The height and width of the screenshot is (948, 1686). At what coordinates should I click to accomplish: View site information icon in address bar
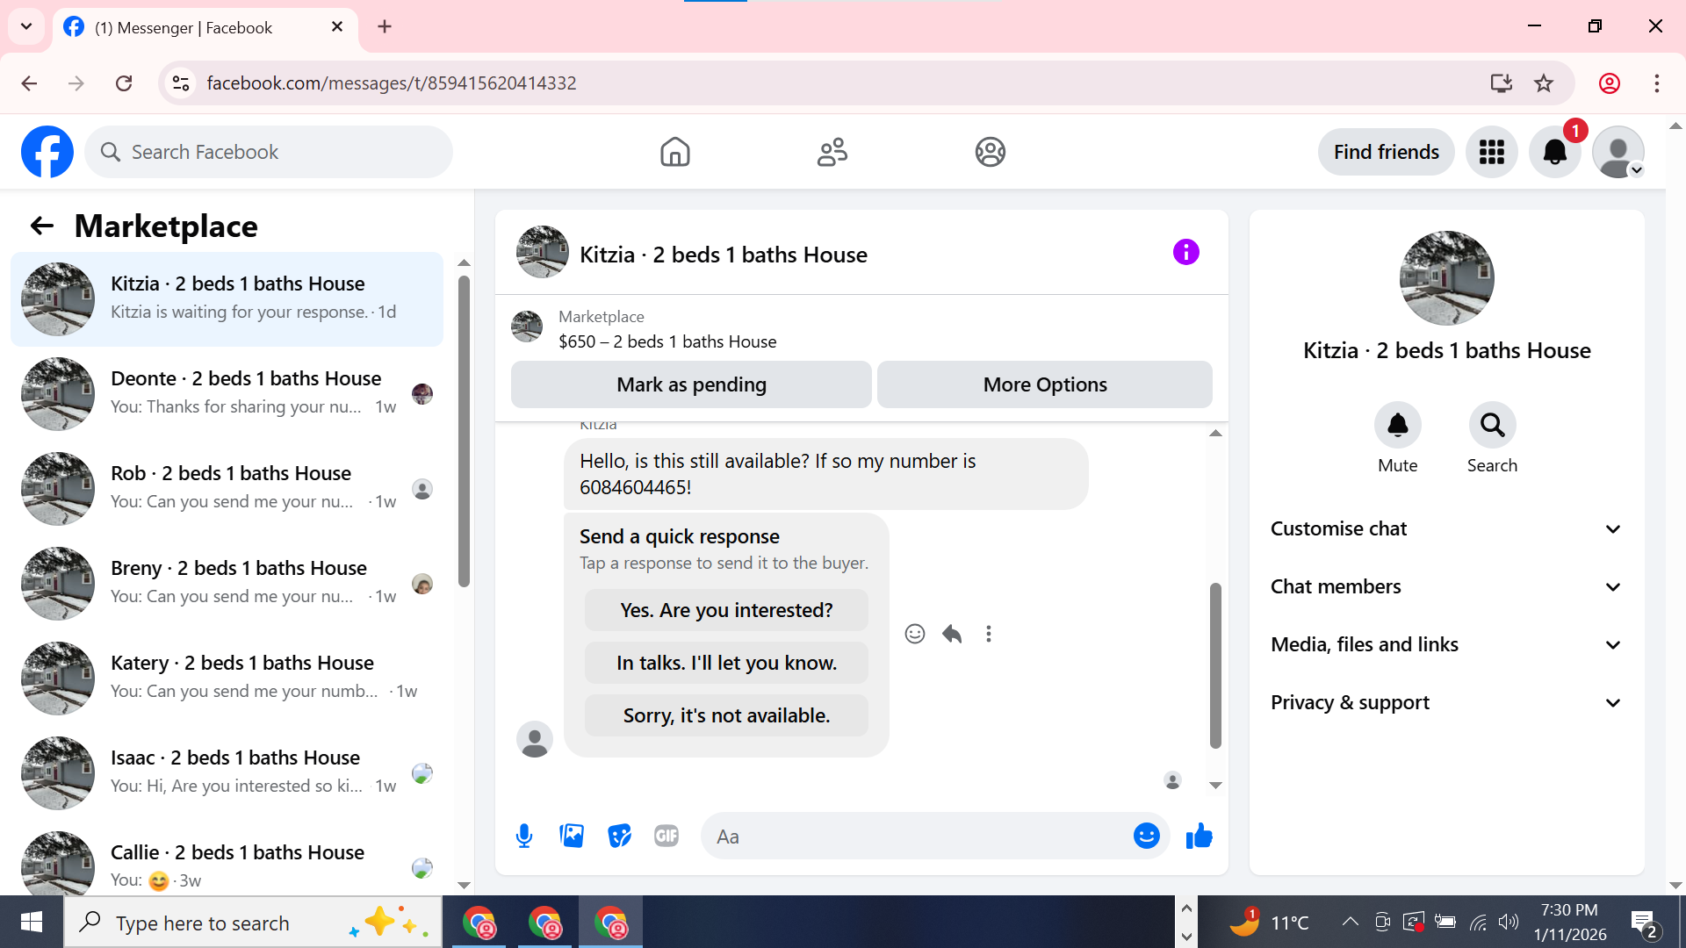tap(180, 83)
